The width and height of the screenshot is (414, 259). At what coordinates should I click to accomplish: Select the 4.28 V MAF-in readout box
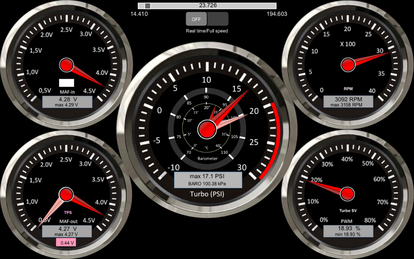(67, 102)
